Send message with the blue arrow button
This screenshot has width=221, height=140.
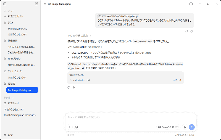(192, 127)
